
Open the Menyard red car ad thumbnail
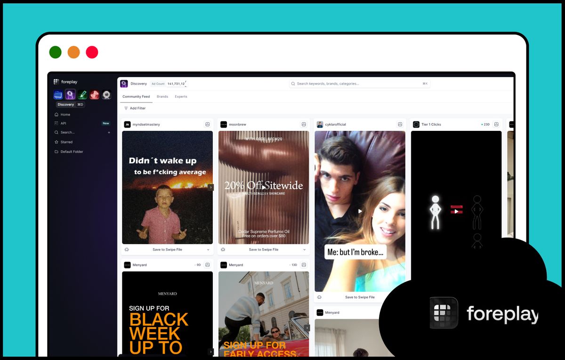(x=264, y=313)
